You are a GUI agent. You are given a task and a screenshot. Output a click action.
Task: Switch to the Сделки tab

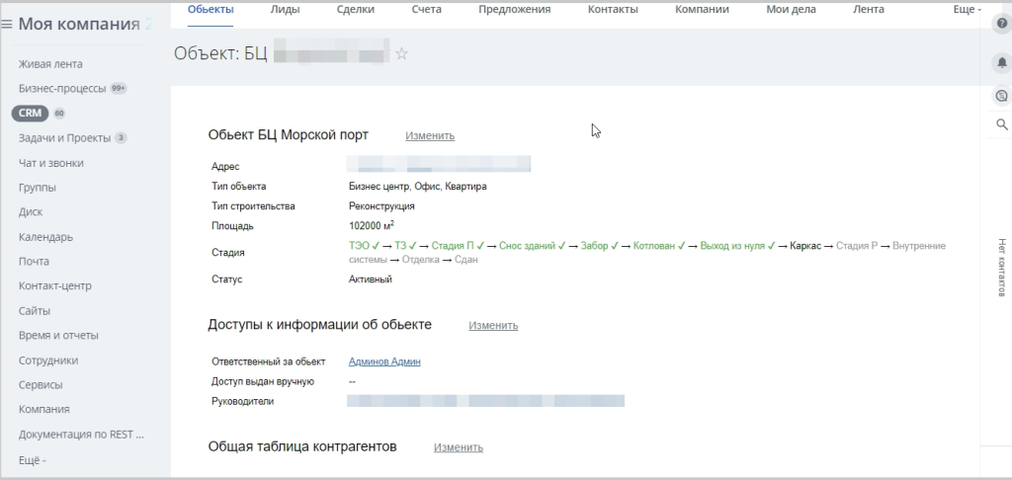point(355,10)
